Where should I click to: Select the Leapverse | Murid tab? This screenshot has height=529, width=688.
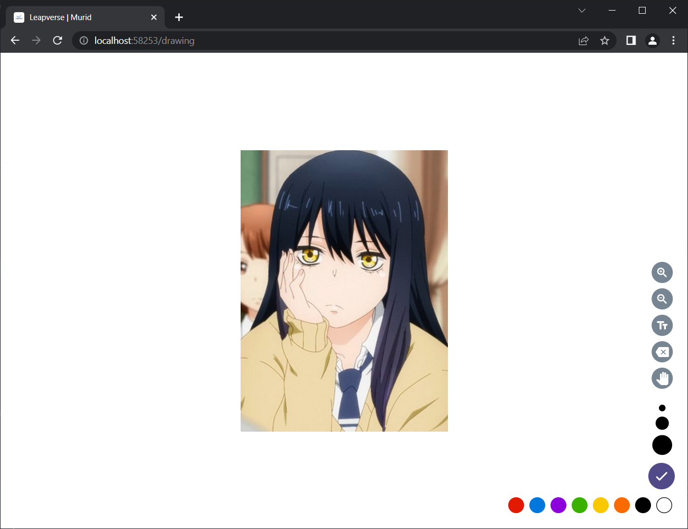86,17
